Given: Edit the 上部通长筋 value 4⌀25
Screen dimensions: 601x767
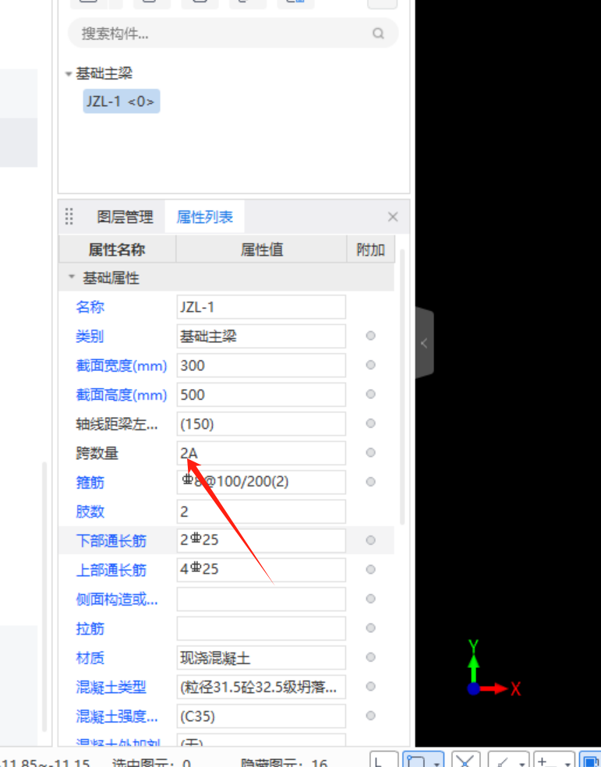Looking at the screenshot, I should 261,570.
